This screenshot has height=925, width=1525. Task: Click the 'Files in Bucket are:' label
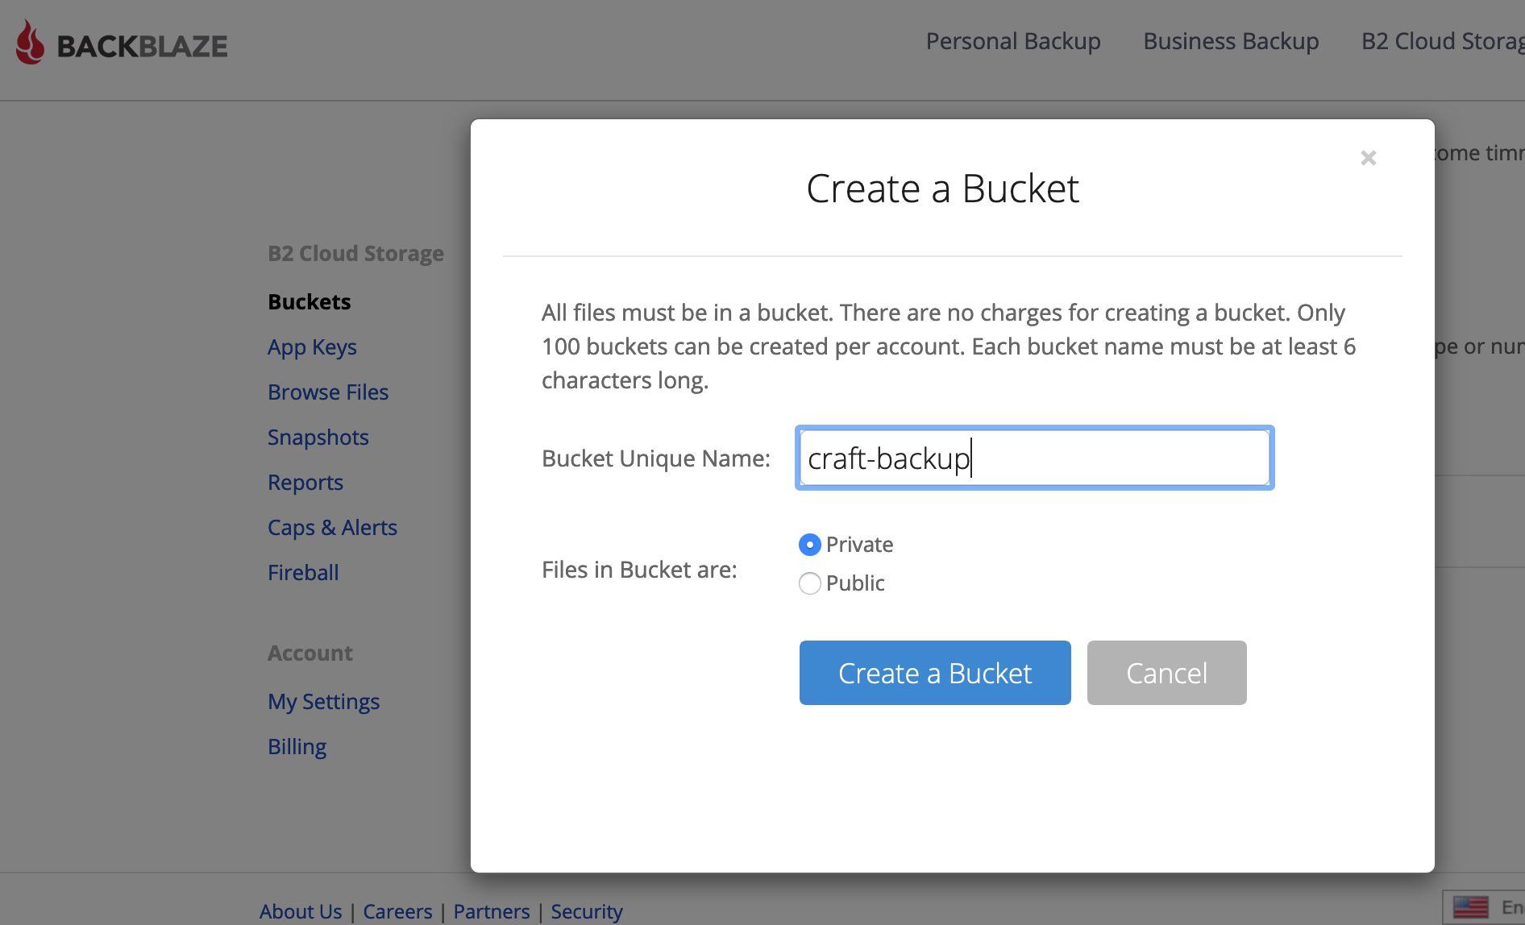tap(639, 570)
